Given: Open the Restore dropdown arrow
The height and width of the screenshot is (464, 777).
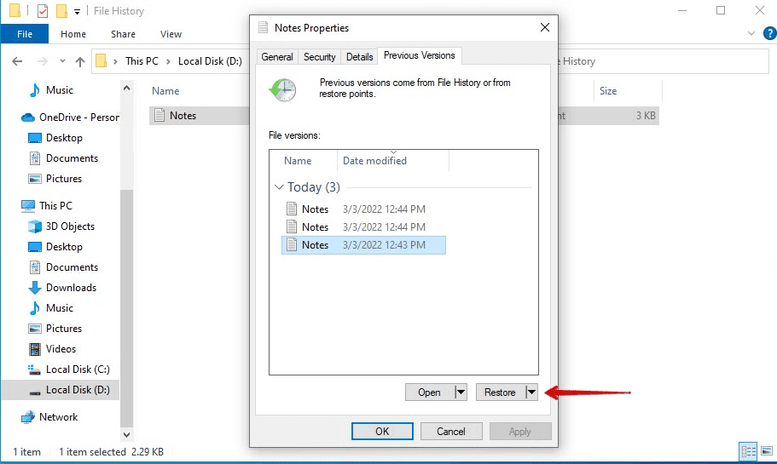Looking at the screenshot, I should pyautogui.click(x=531, y=392).
